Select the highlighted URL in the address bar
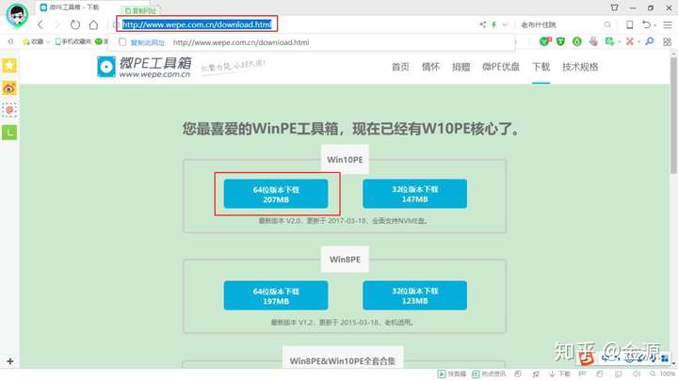The height and width of the screenshot is (380, 678). coord(197,24)
